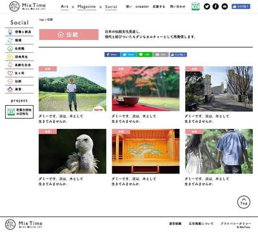The height and width of the screenshot is (232, 258).
Task: Click the Mix Time logo in footer
Action: pyautogui.click(x=24, y=224)
